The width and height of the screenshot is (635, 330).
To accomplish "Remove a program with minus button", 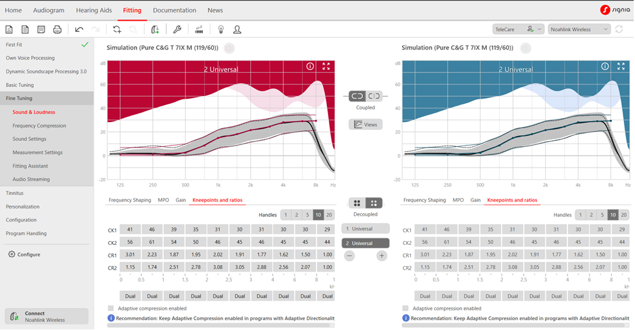I will pyautogui.click(x=350, y=256).
